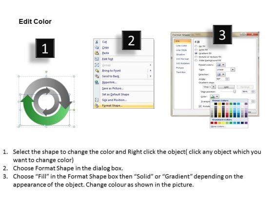273x204 pixels.
Task: Click the Bring to Front icon
Action: tap(97, 70)
